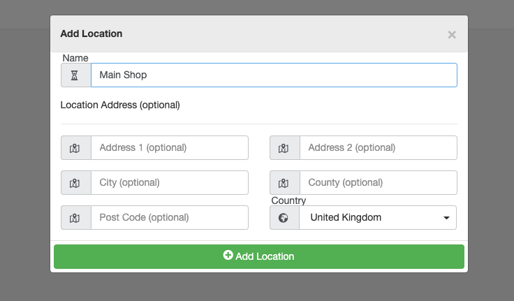The height and width of the screenshot is (301, 514).
Task: Close the Add Location dialog
Action: tap(452, 34)
